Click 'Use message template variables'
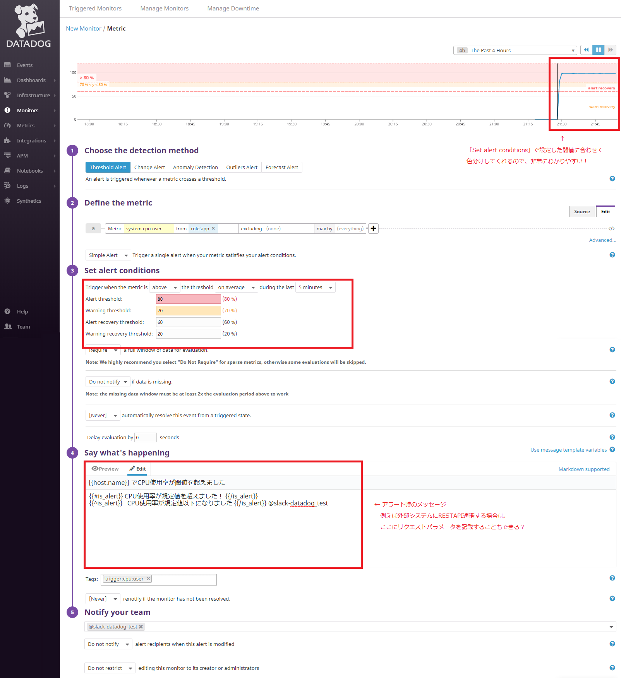The image size is (621, 678). (568, 449)
